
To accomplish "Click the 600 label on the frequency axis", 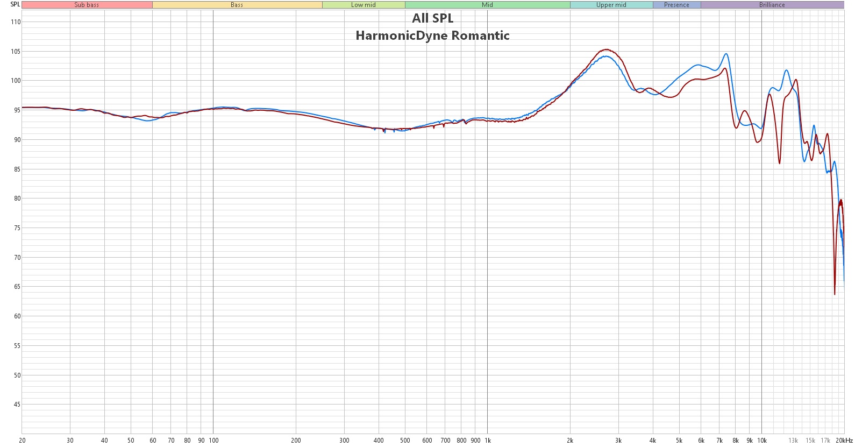I will pos(427,441).
